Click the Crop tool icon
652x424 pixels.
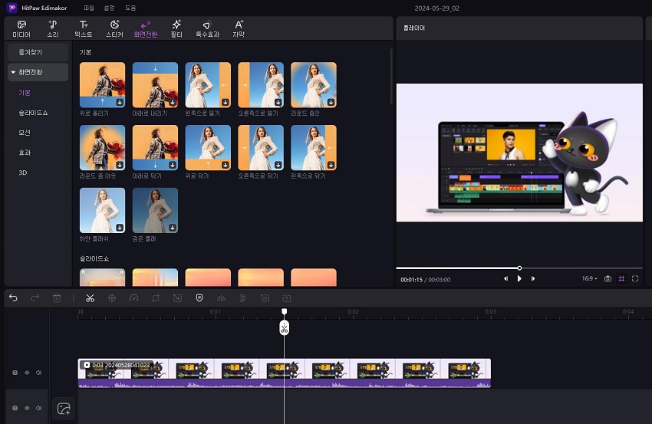(x=156, y=298)
